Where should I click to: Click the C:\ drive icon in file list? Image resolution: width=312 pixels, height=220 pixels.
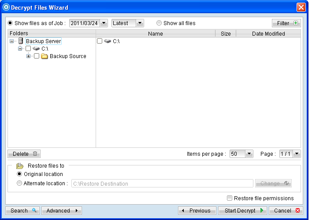pos(108,41)
